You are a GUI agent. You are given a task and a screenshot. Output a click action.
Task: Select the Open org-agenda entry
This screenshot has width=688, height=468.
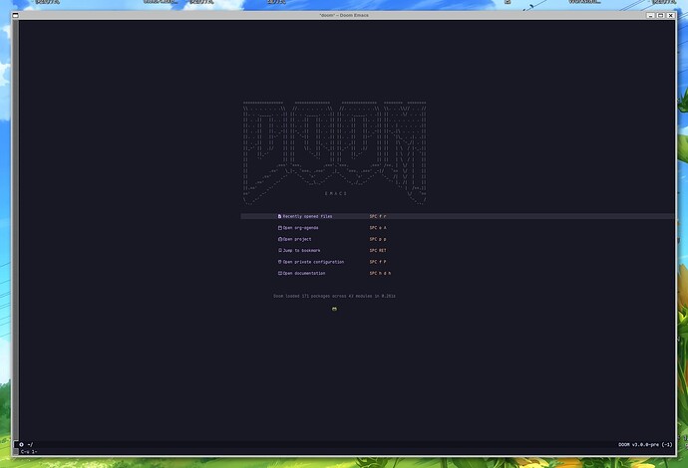(300, 228)
